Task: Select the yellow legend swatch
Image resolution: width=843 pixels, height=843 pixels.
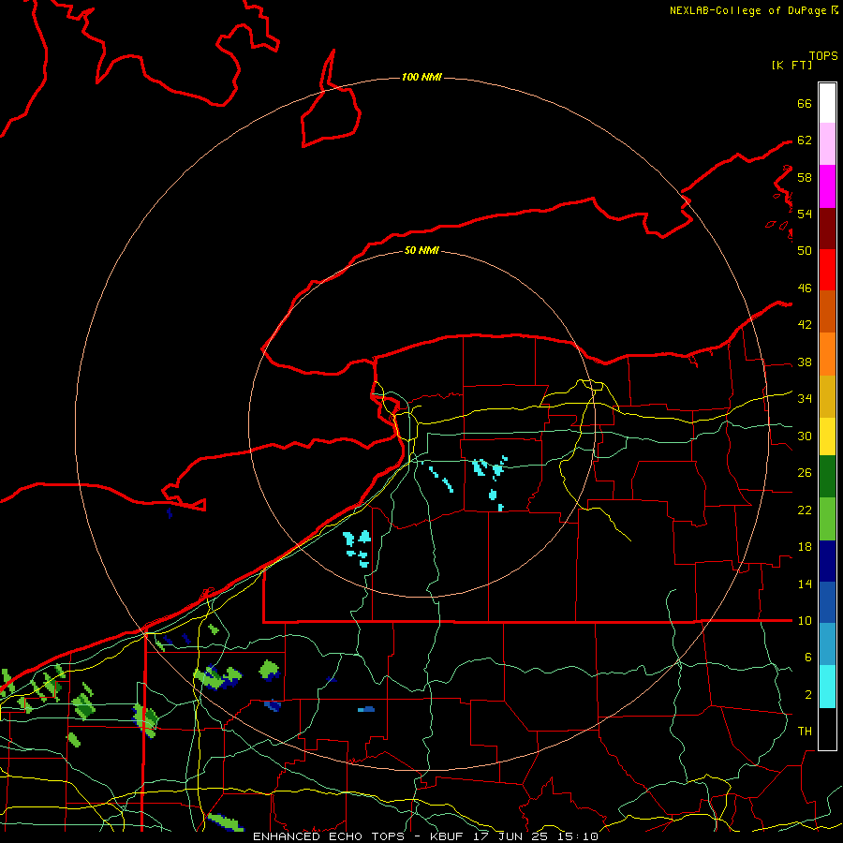Action: pos(827,436)
